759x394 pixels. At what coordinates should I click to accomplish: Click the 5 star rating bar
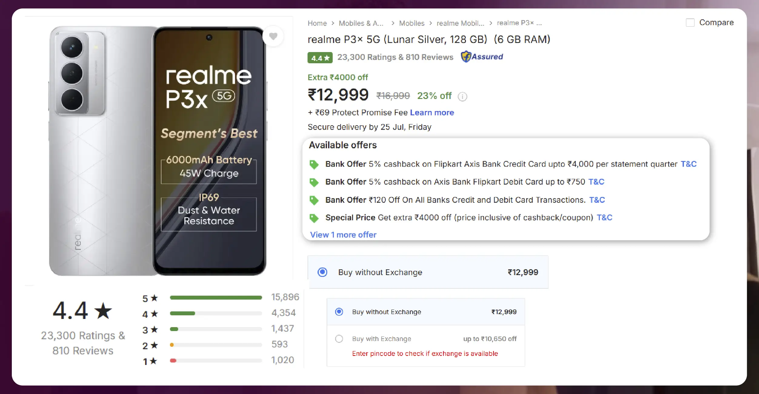click(216, 298)
